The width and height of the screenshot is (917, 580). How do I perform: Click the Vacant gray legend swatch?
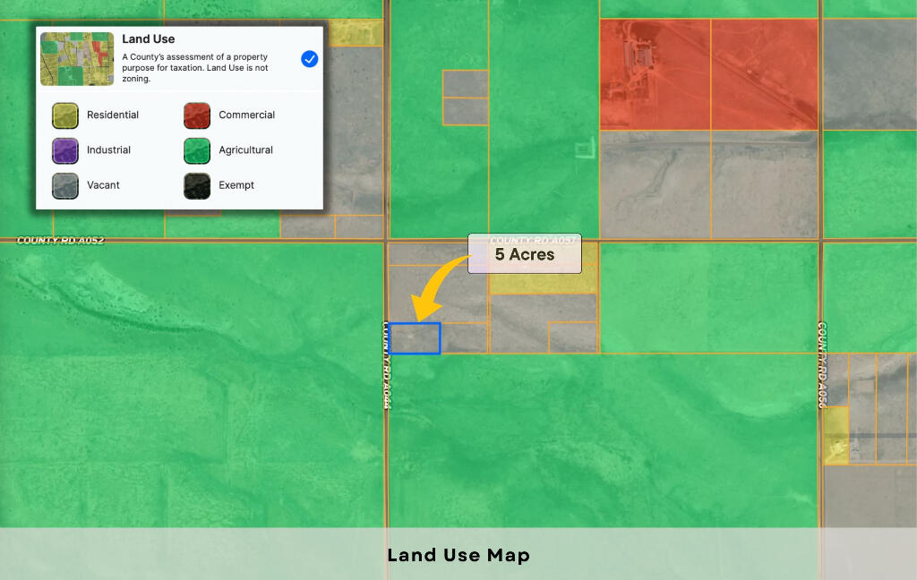[x=64, y=185]
